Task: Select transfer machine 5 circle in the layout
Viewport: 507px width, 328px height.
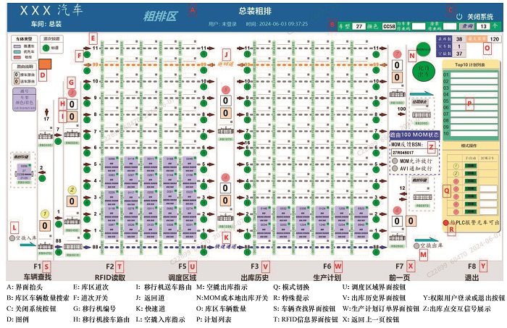Action: point(225,90)
